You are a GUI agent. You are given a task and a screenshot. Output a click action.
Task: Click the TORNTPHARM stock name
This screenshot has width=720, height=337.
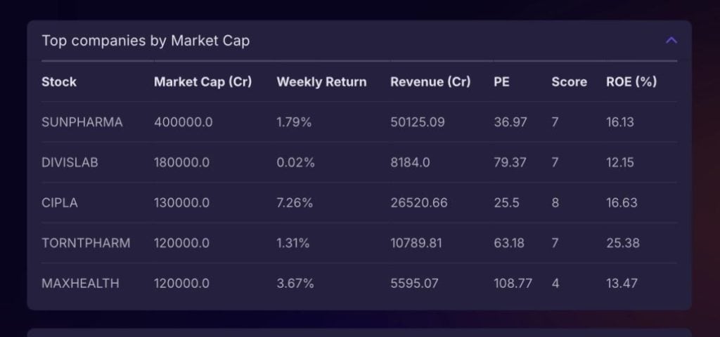pos(86,244)
